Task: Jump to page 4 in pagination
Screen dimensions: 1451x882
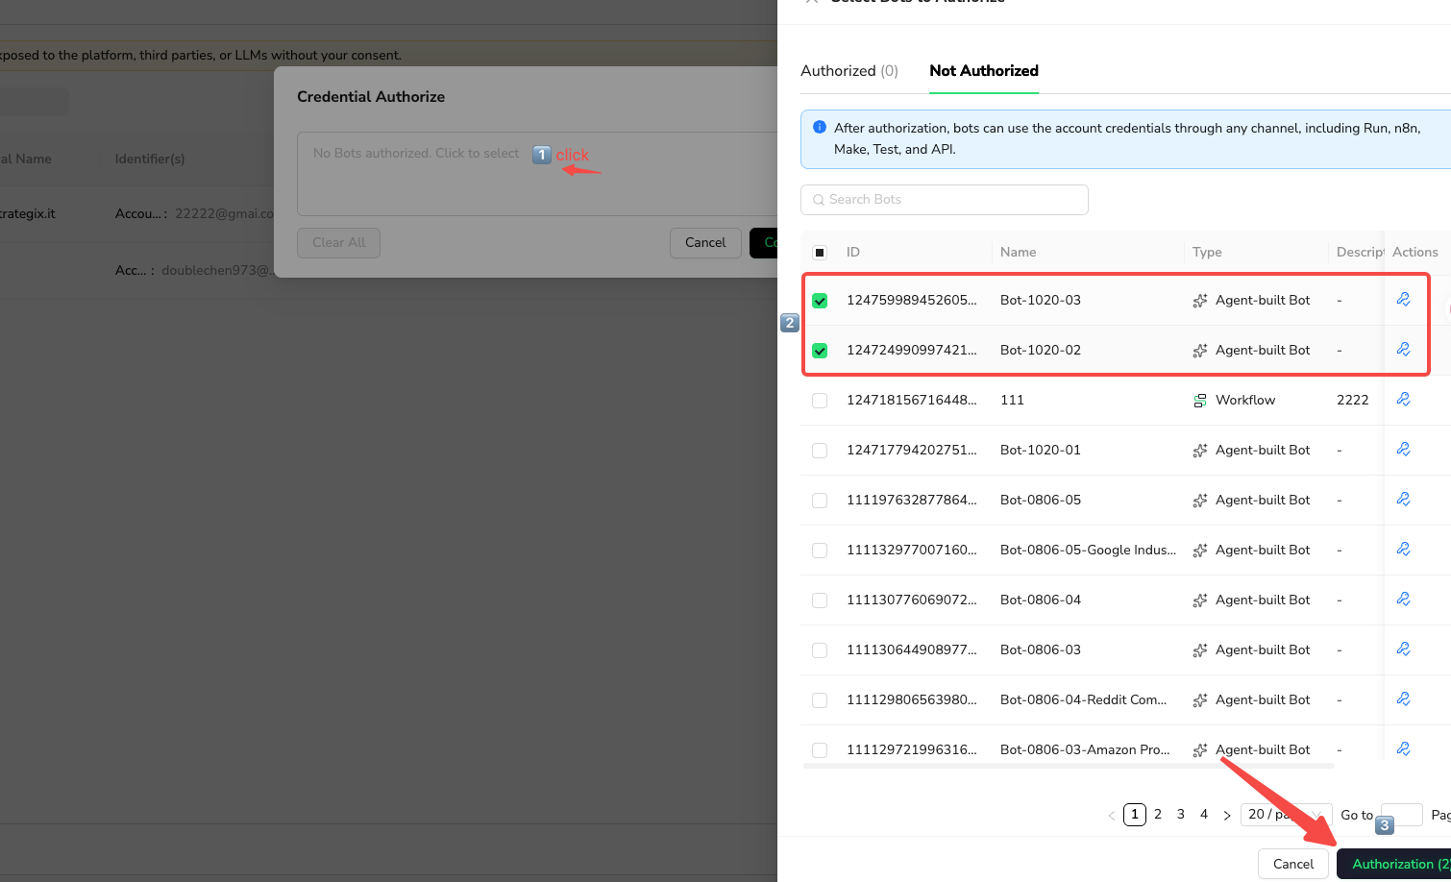Action: (1204, 815)
